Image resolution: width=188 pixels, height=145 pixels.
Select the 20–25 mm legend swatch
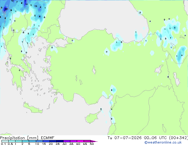point(53,141)
